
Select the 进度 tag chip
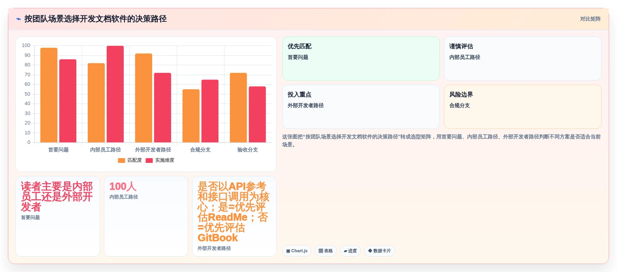350,251
